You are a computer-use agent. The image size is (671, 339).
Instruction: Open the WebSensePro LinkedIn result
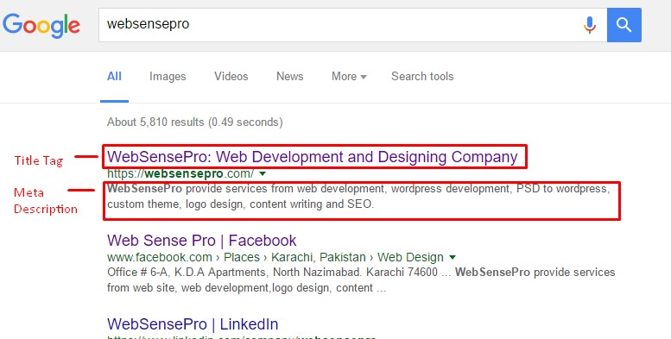pos(193,324)
